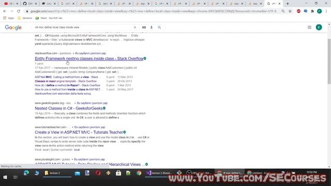Click the page vertical scrollbar thumb

tap(329, 61)
